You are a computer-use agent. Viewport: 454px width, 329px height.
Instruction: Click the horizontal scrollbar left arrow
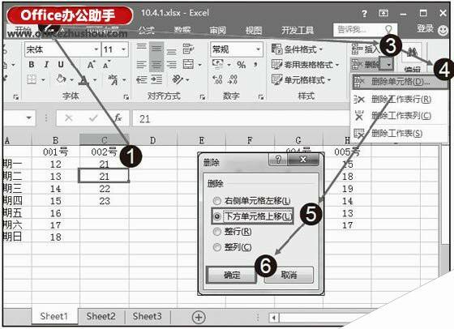(x=274, y=318)
